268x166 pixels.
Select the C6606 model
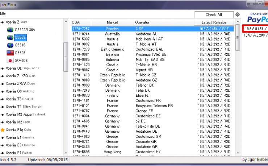click(20, 53)
